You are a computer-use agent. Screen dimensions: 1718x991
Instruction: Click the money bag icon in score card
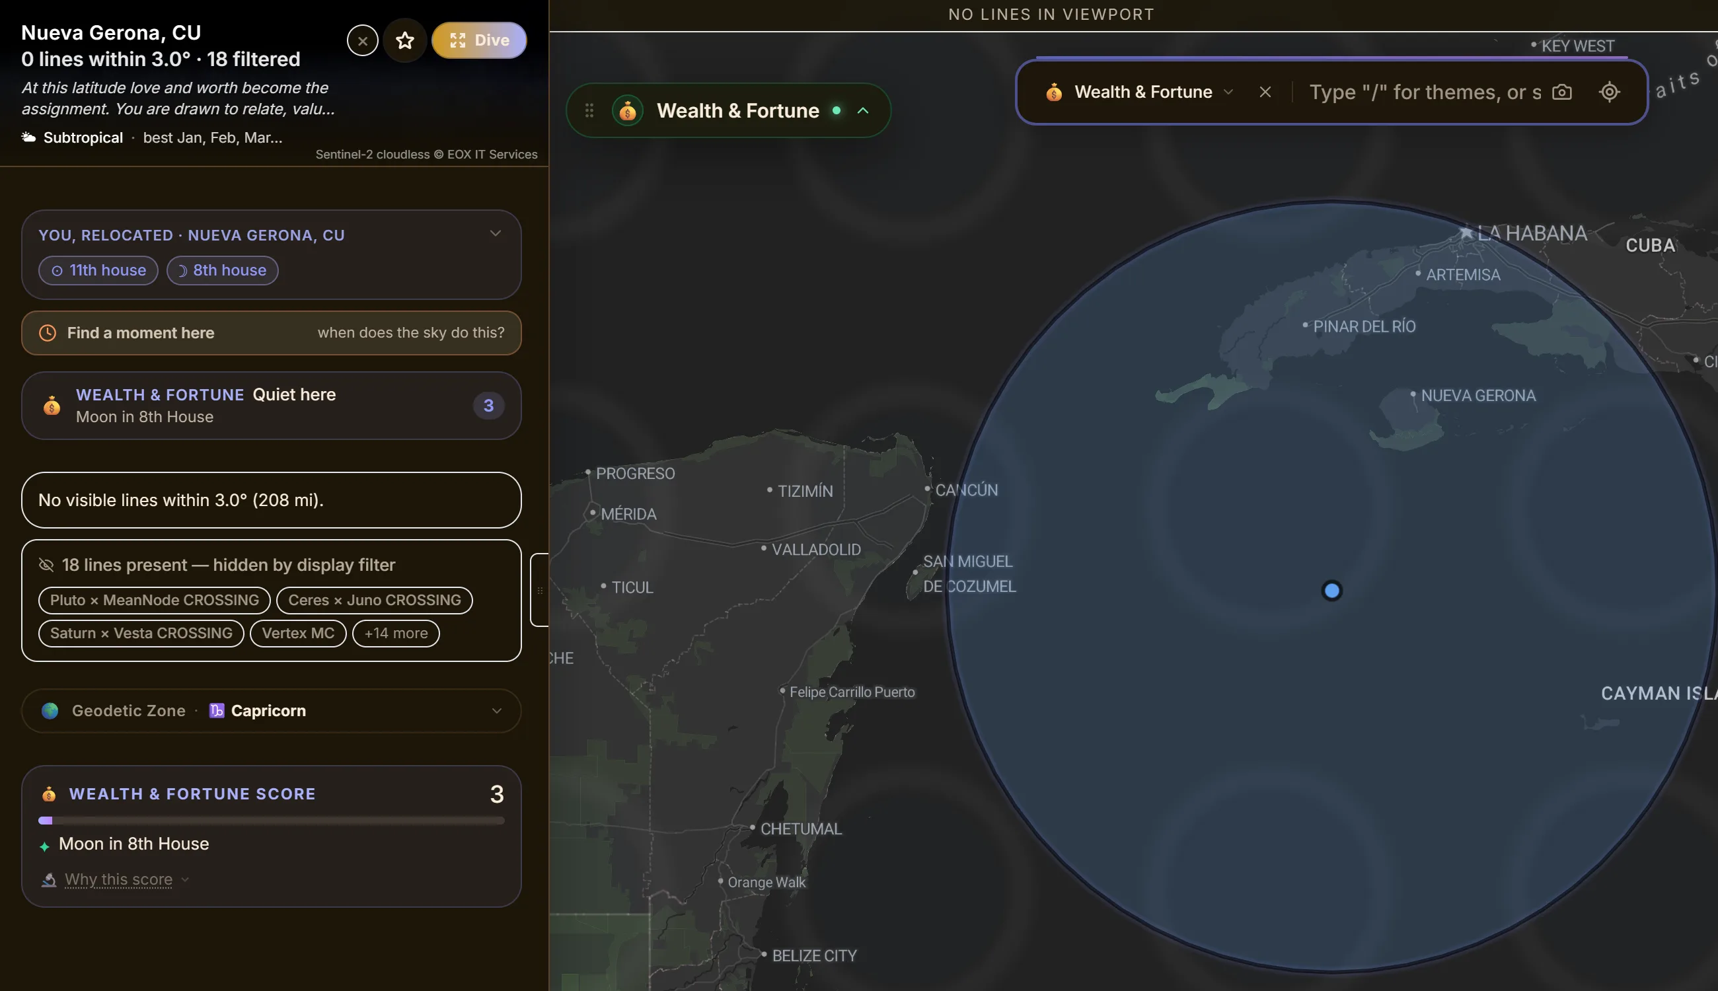49,793
